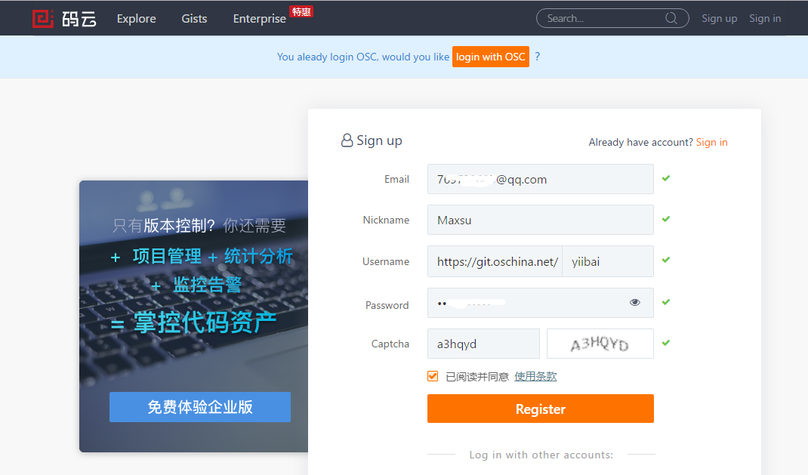808x475 pixels.
Task: Click the search magnifier icon
Action: point(671,18)
